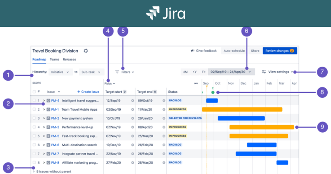The image size is (331, 174).
Task: Open the PM-1 issue link
Action: coord(55,109)
